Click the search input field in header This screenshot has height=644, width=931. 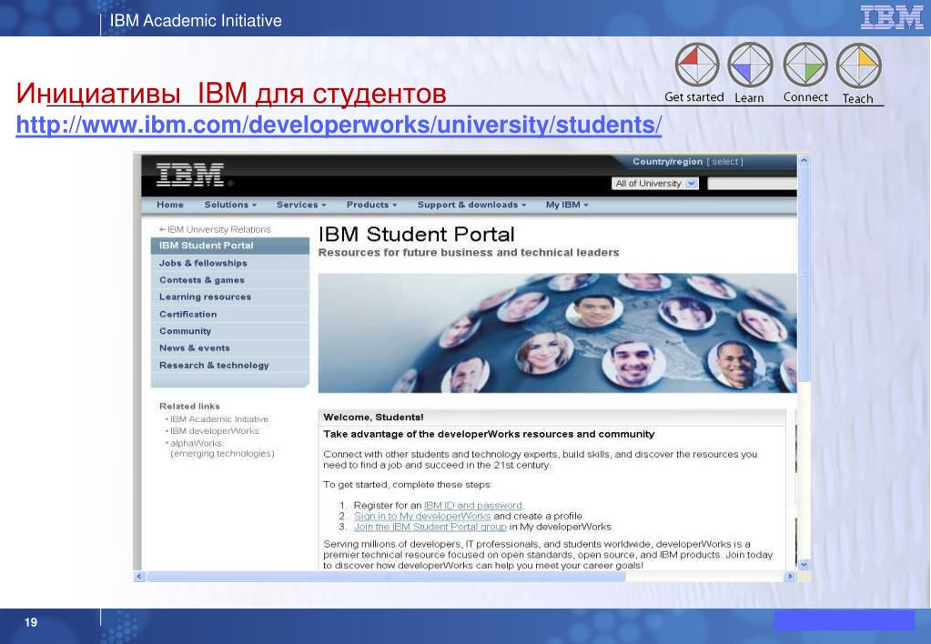[x=752, y=183]
